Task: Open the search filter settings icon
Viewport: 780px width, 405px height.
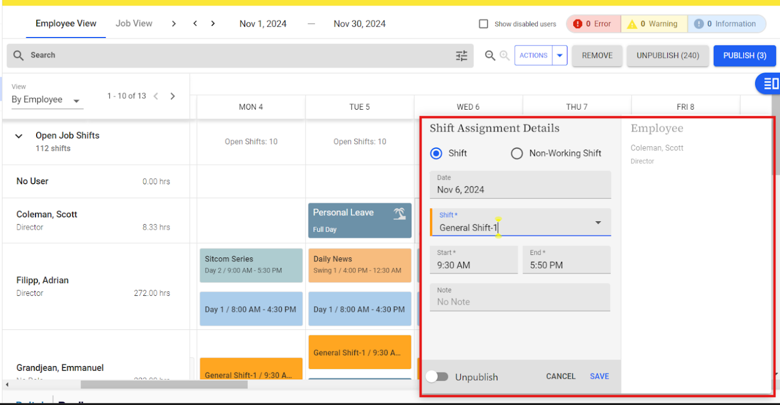Action: 461,56
